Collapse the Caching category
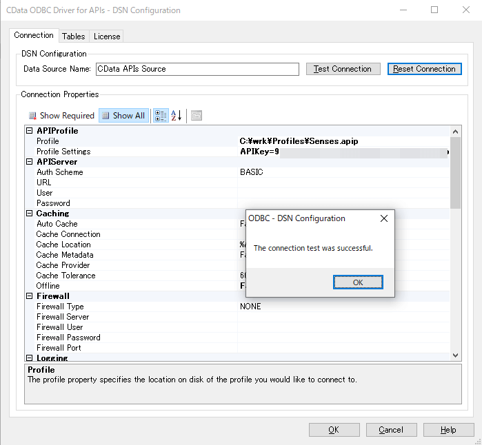The height and width of the screenshot is (445, 482). pos(29,214)
